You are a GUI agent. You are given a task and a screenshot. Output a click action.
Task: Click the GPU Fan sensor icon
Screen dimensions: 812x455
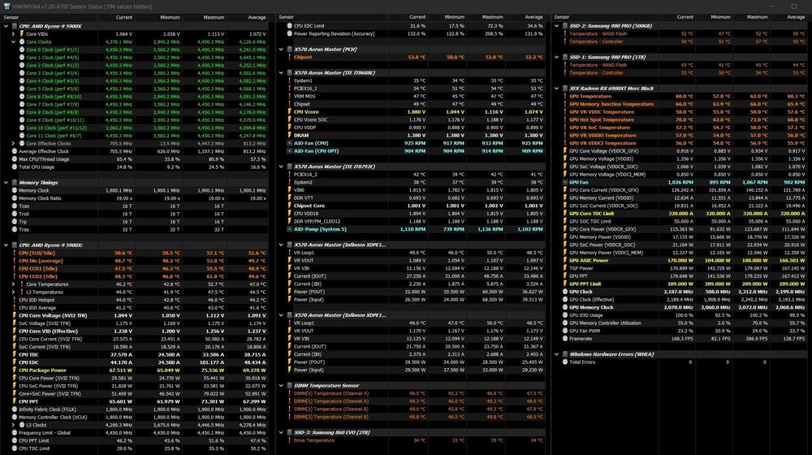[564, 182]
